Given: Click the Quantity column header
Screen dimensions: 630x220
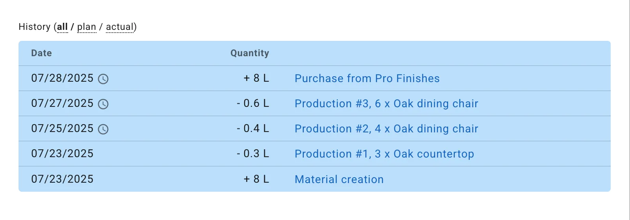Looking at the screenshot, I should click(250, 53).
